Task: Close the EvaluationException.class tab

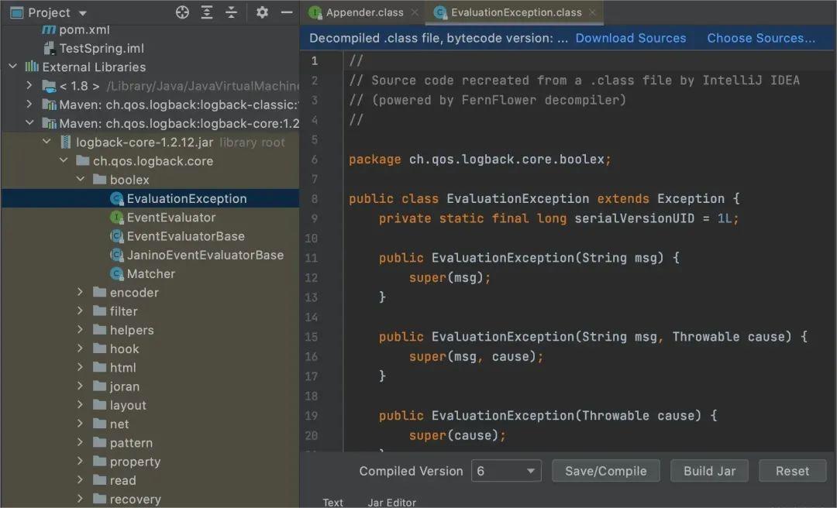Action: point(592,12)
